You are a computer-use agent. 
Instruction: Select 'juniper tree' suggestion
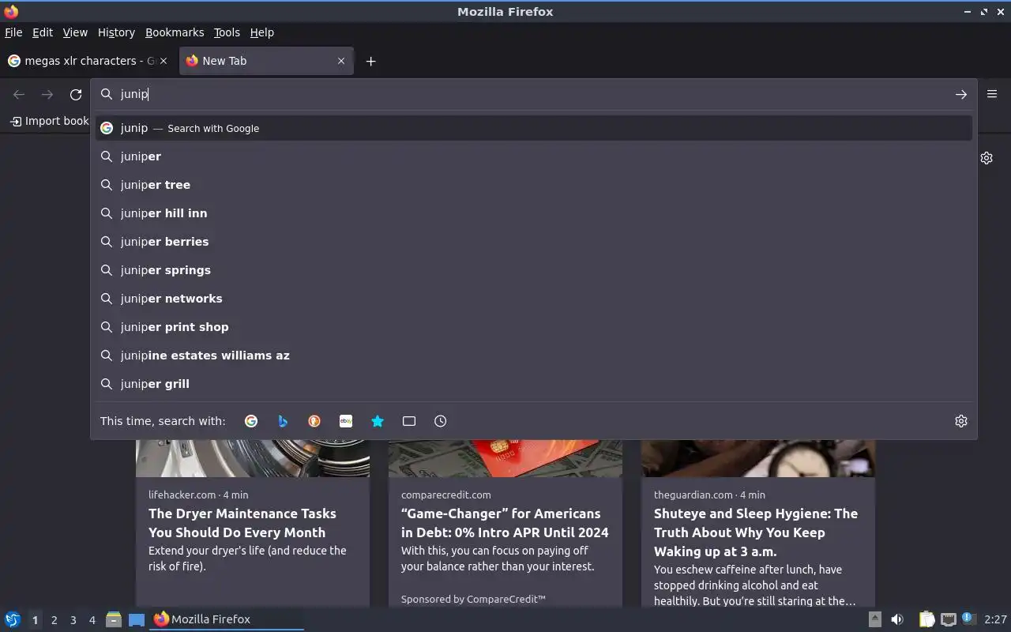coord(534,185)
